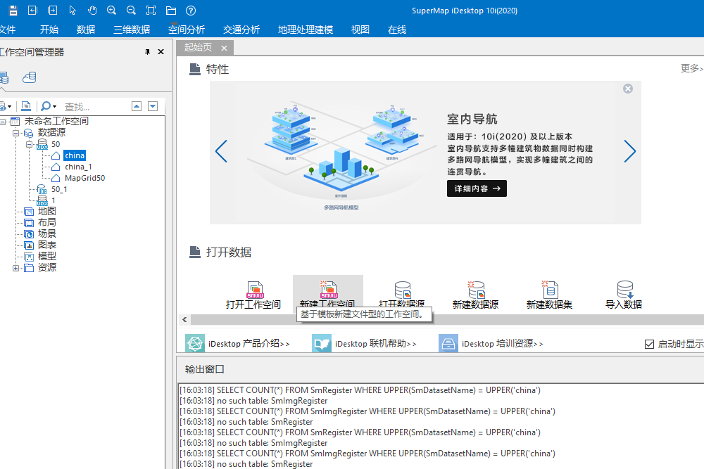Click the up arrow next to search

pyautogui.click(x=137, y=106)
